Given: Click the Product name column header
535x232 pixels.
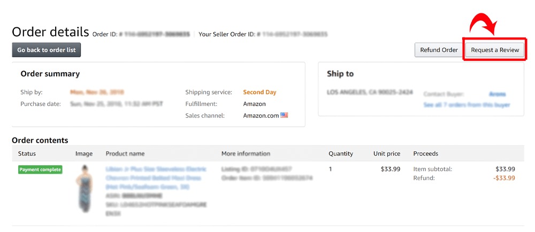Looking at the screenshot, I should click(x=125, y=154).
